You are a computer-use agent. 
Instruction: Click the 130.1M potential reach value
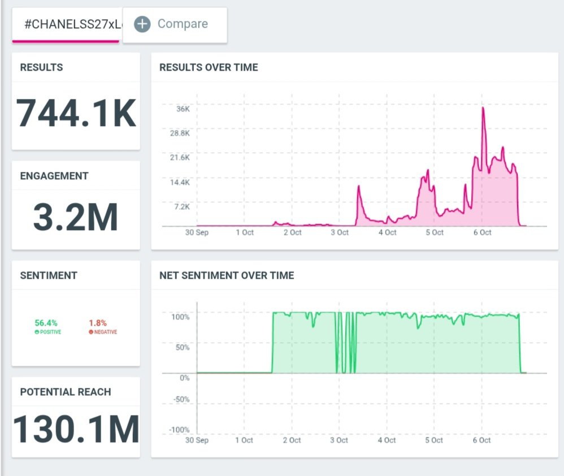76,429
